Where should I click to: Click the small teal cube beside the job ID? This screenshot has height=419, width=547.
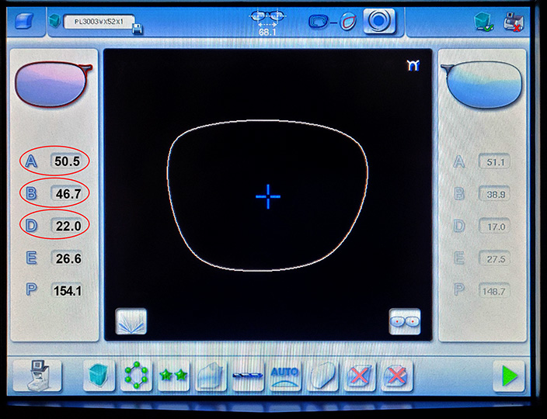click(x=54, y=21)
